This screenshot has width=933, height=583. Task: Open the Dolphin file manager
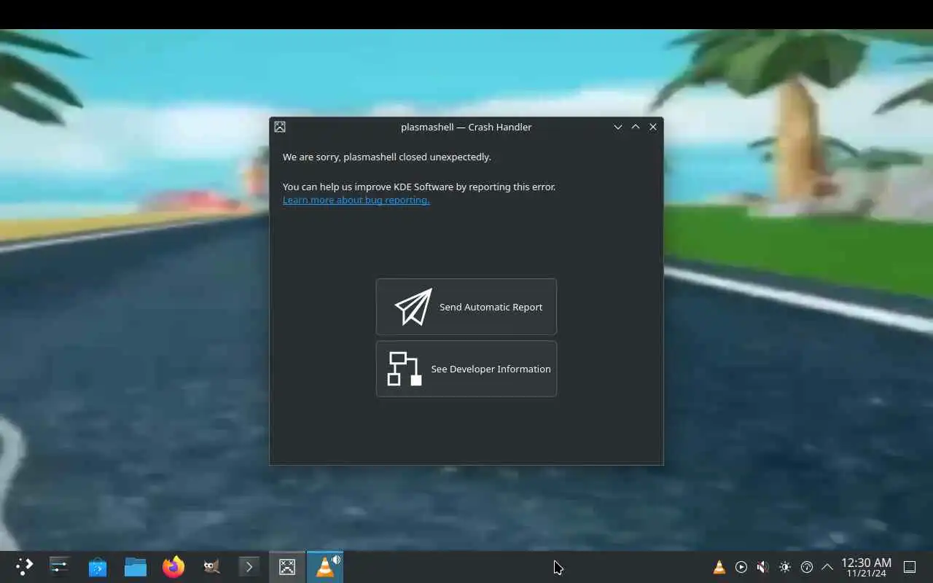(136, 567)
